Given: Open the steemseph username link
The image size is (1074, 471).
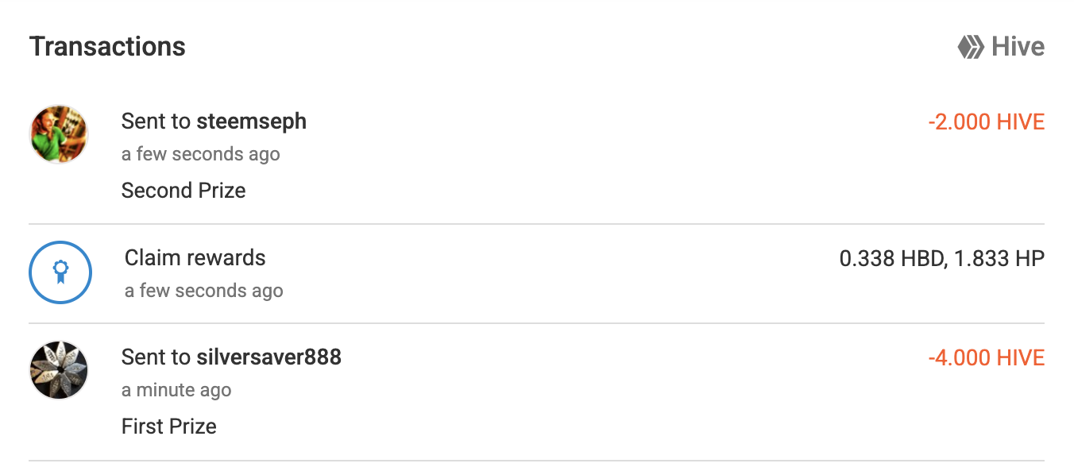Looking at the screenshot, I should (251, 122).
